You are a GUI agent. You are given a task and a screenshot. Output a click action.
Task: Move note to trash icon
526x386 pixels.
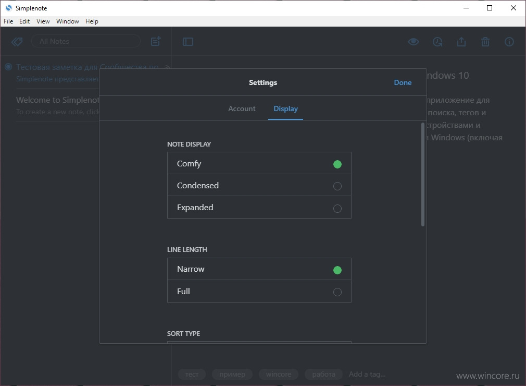tap(485, 42)
